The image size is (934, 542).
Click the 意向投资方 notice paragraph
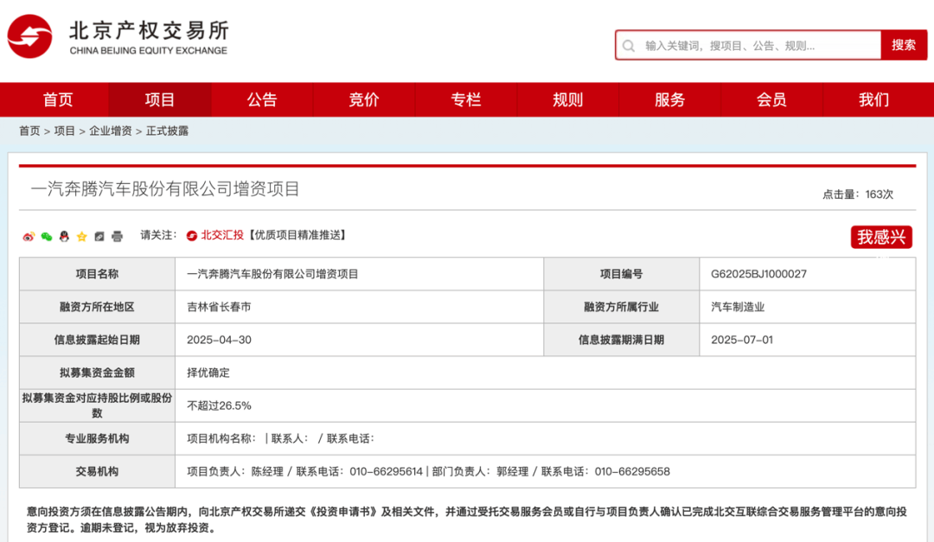466,520
